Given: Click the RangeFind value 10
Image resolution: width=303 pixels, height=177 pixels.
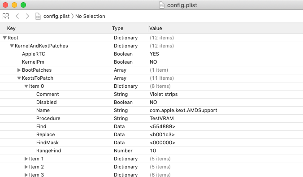Looking at the screenshot, I should point(153,151).
